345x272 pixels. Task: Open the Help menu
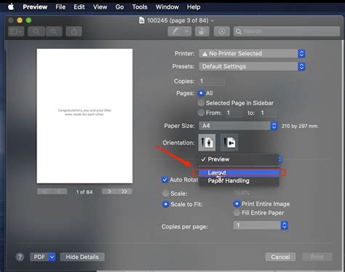coord(194,7)
